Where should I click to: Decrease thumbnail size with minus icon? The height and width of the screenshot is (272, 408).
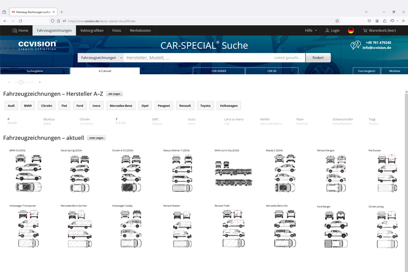point(9,82)
